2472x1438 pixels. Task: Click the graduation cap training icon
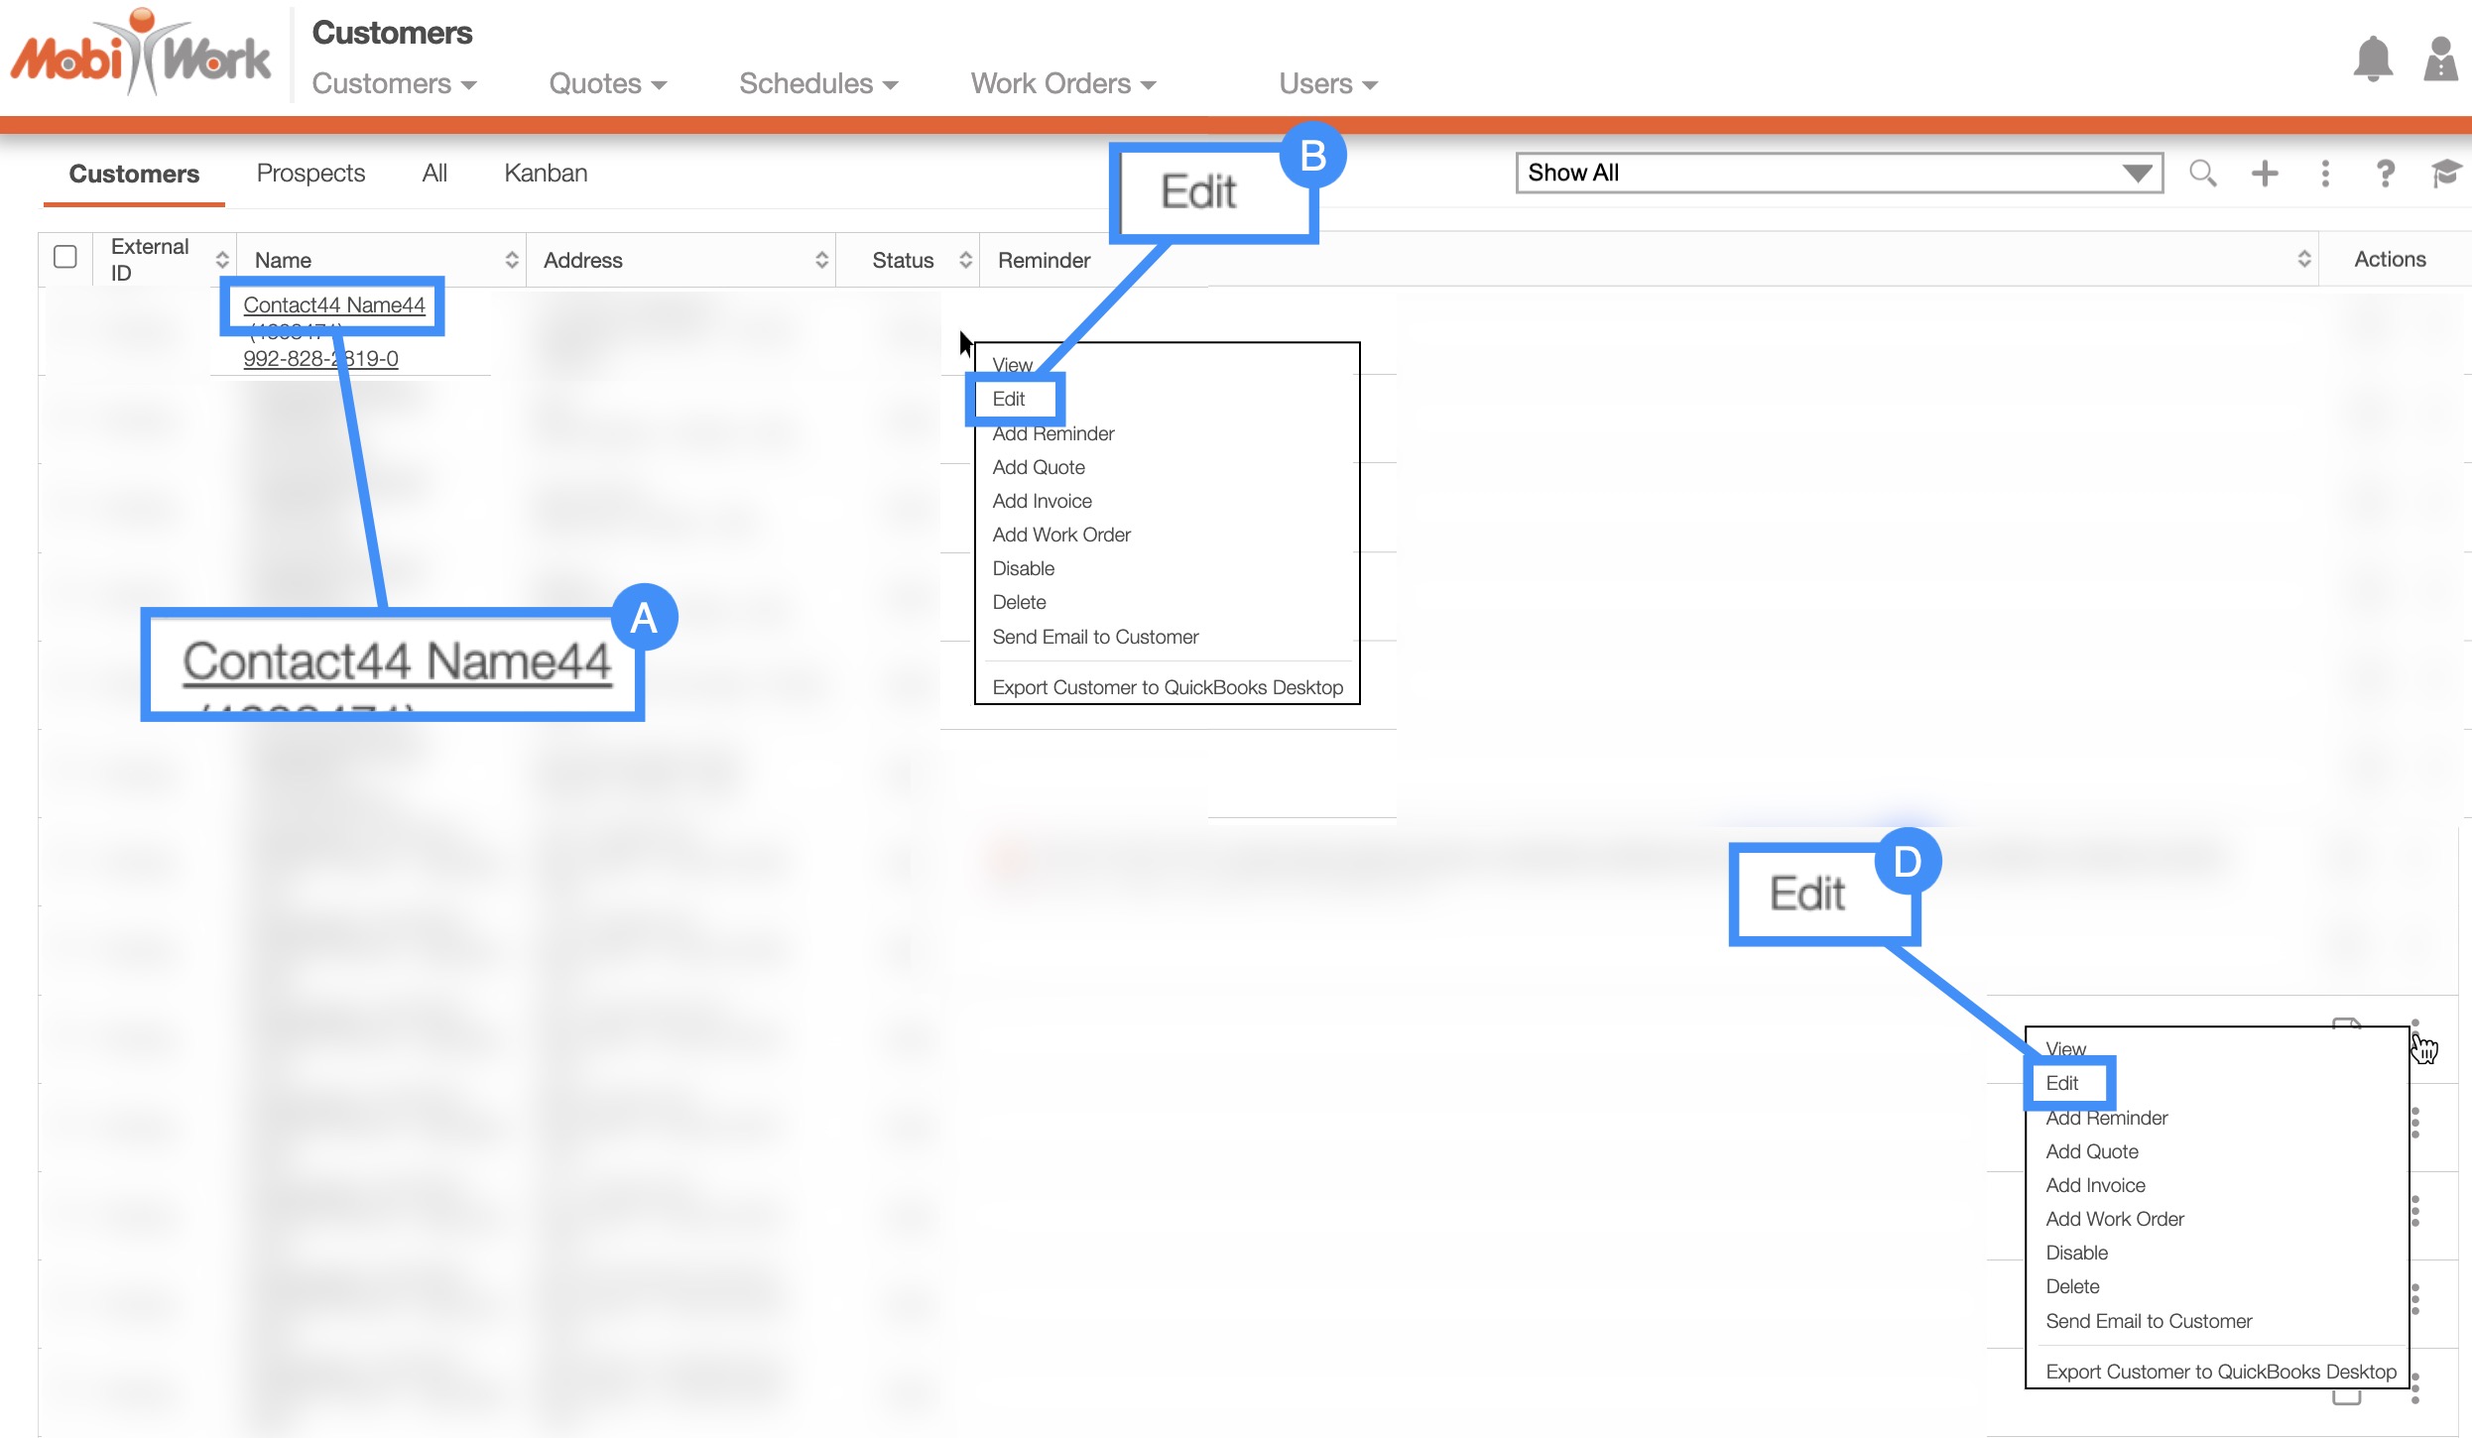pos(2445,174)
